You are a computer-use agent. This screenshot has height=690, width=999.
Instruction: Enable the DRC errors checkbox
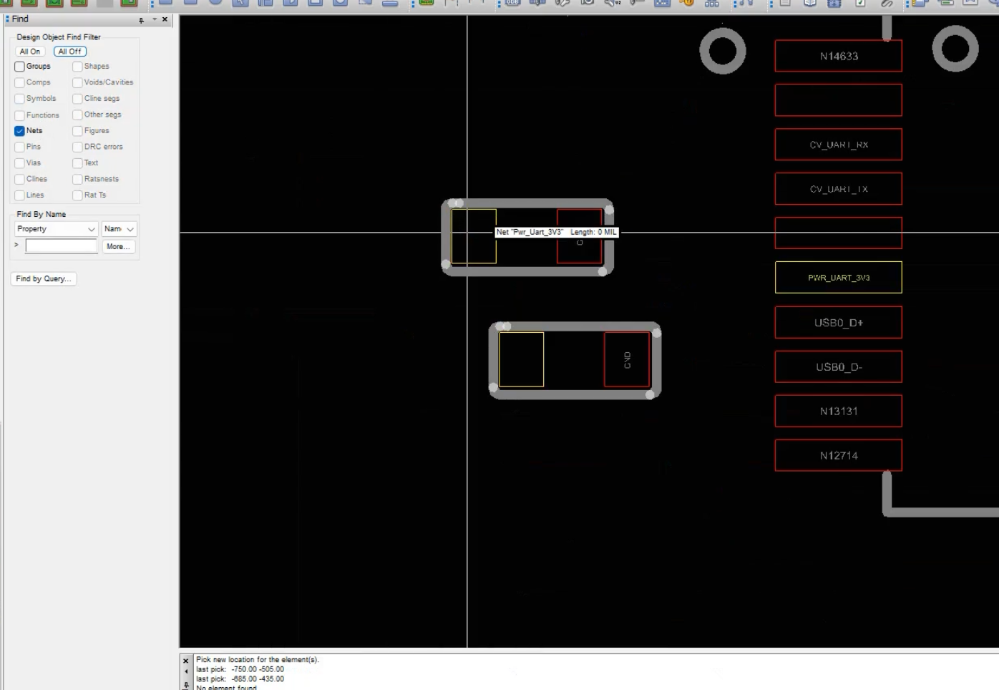[x=77, y=147]
